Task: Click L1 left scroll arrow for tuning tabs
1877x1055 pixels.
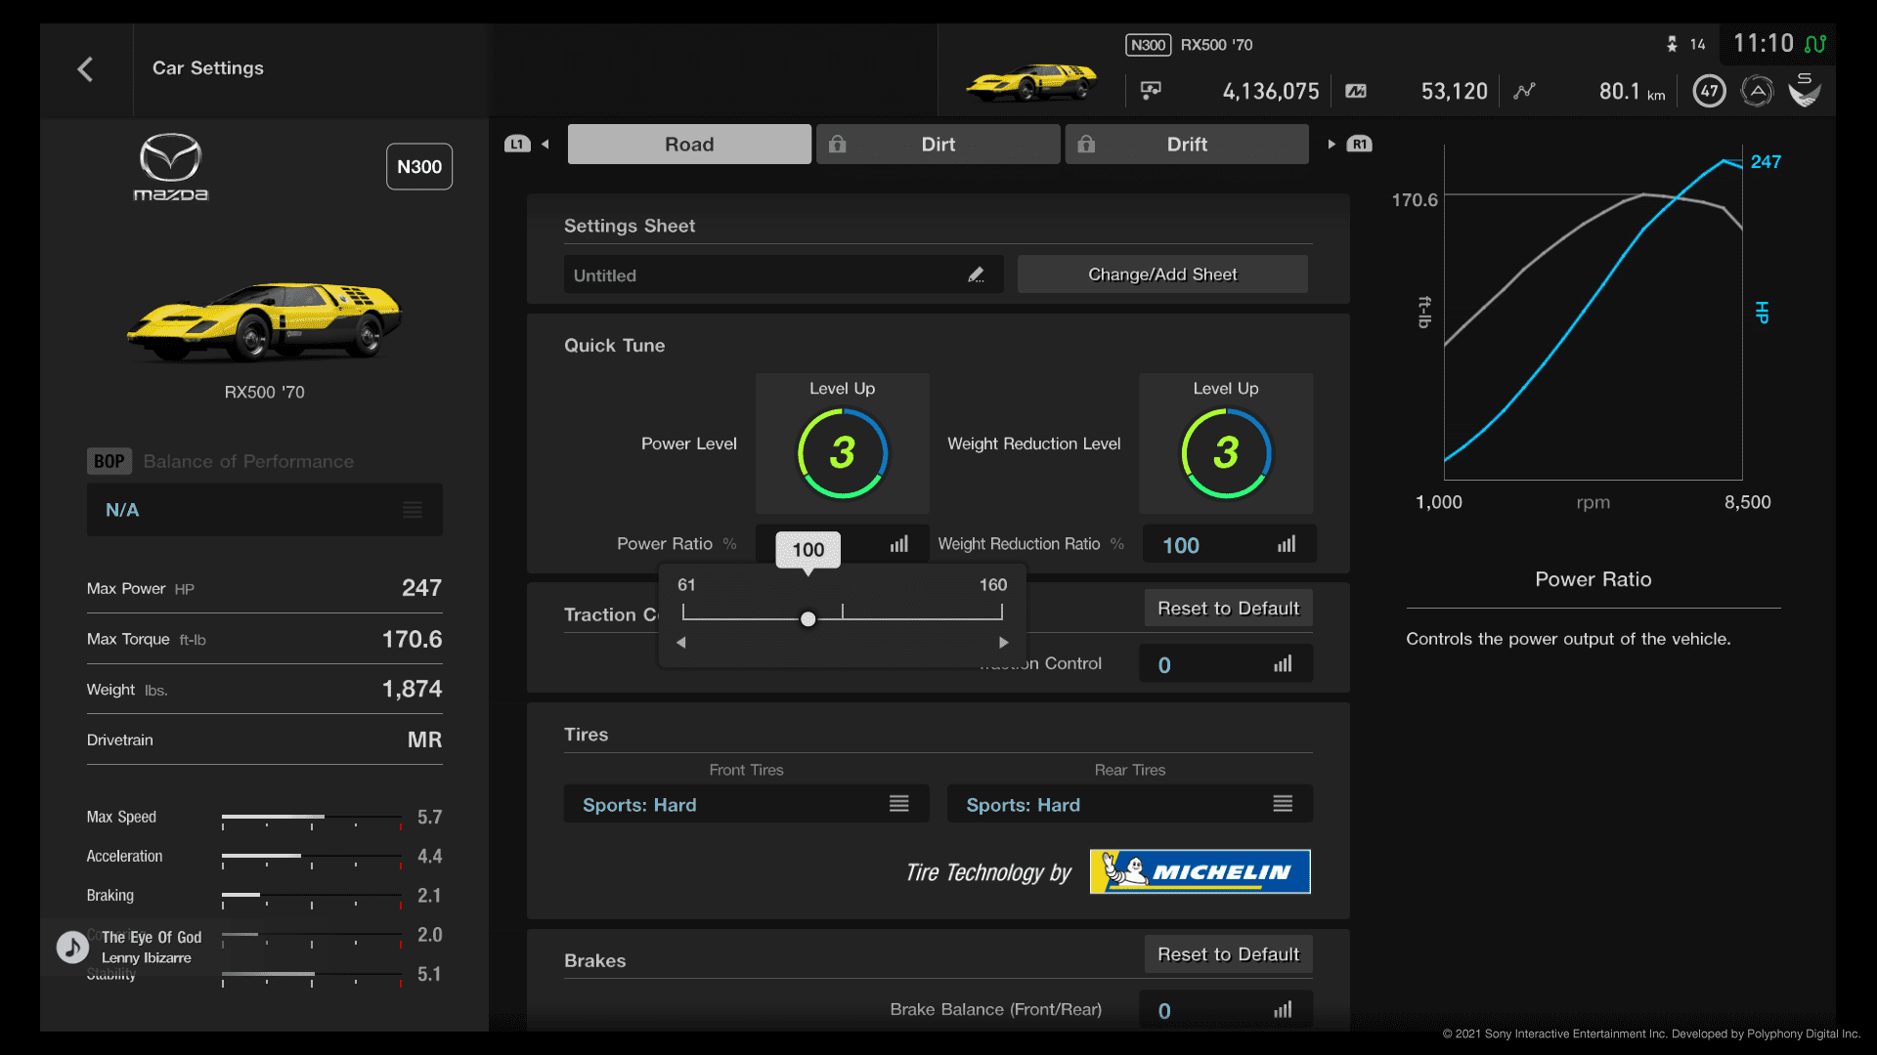Action: 543,143
